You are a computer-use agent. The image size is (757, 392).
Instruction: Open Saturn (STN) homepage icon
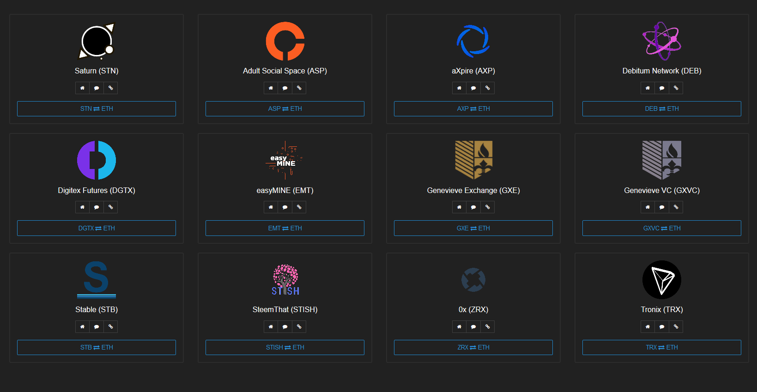[x=82, y=88]
